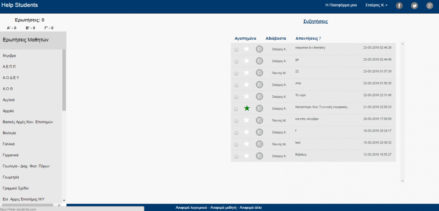439x211 pixels.
Task: Open the Facebook social icon
Action: 399,5
